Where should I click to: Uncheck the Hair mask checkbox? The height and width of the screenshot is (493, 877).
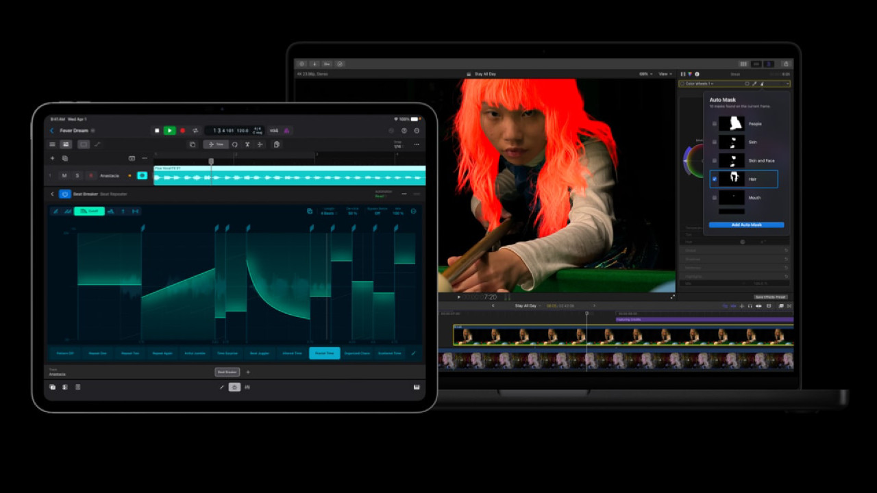[x=715, y=179]
